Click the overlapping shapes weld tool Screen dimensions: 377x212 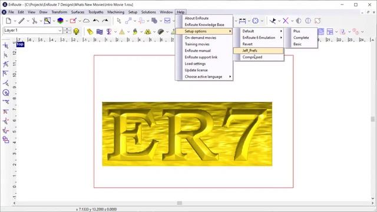[154, 21]
